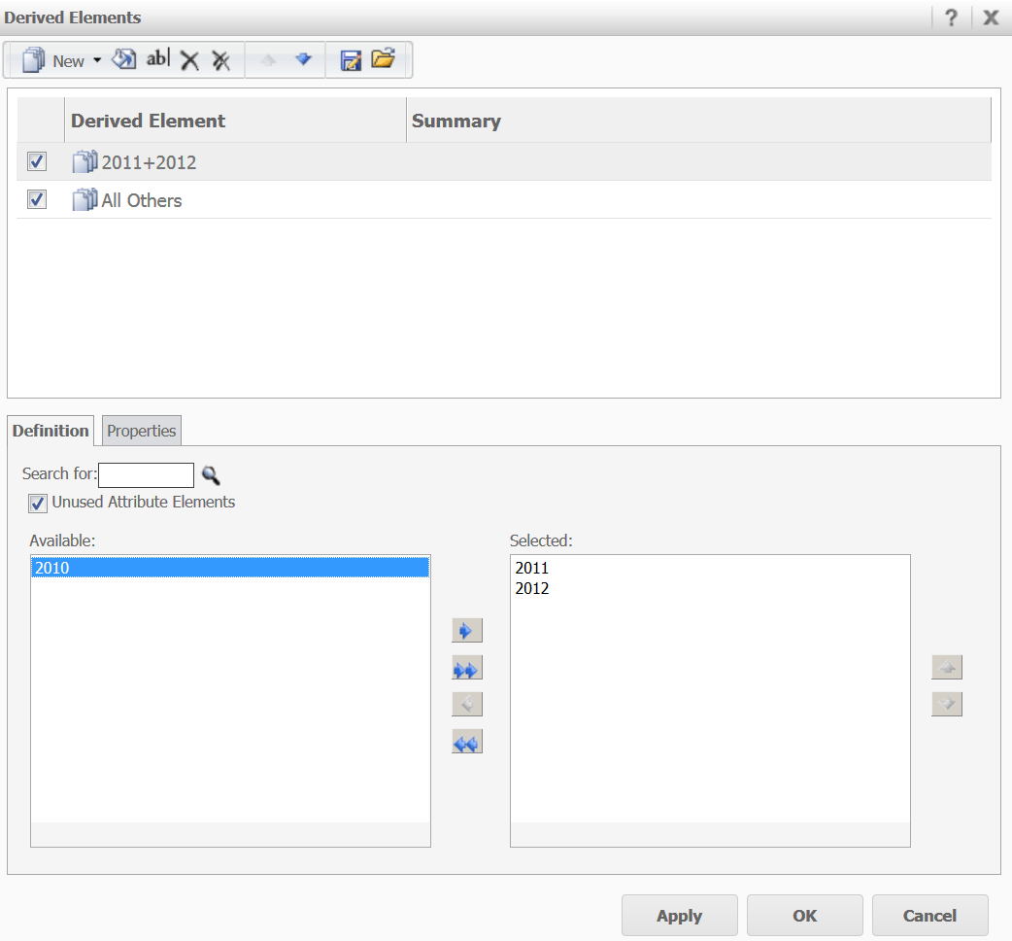The height and width of the screenshot is (941, 1012).
Task: Open saved derived elements via folder icon
Action: [x=384, y=59]
